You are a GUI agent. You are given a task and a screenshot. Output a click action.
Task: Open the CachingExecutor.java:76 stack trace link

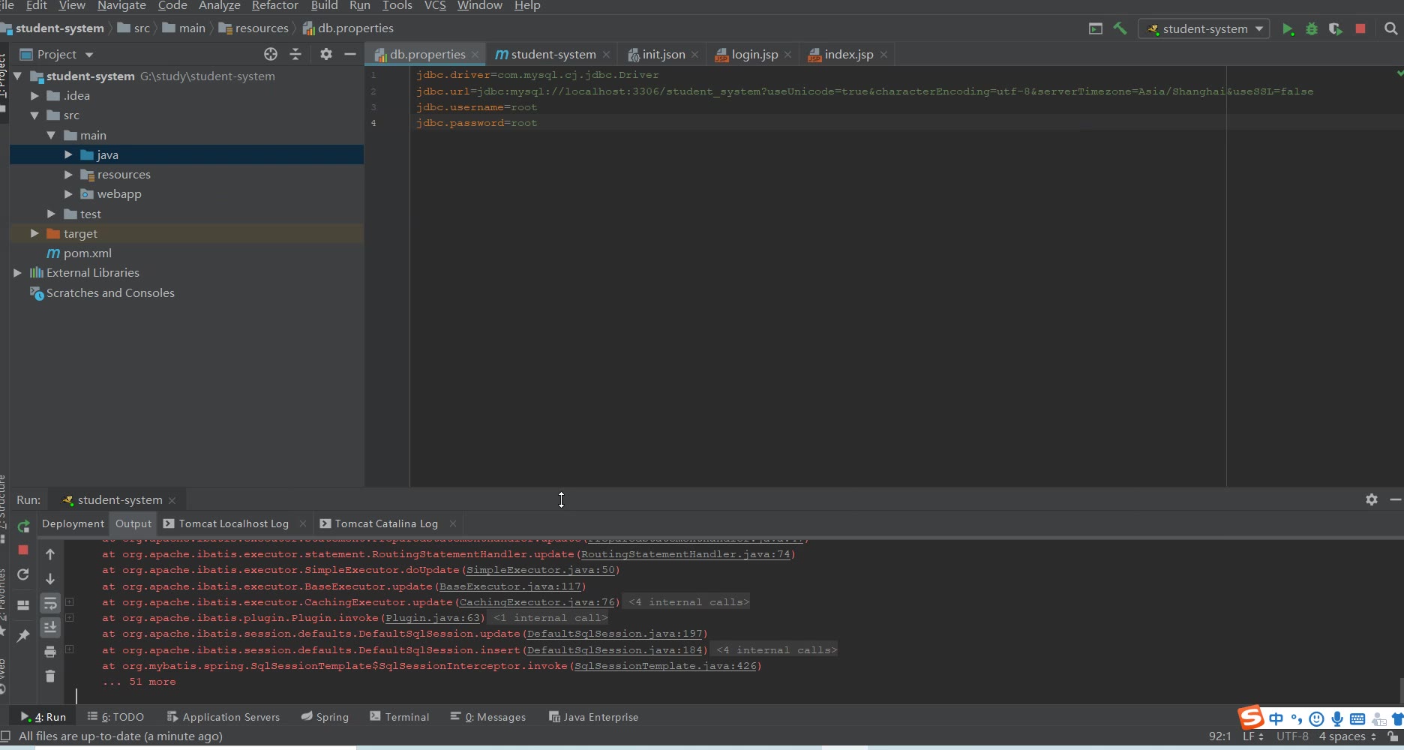(537, 602)
